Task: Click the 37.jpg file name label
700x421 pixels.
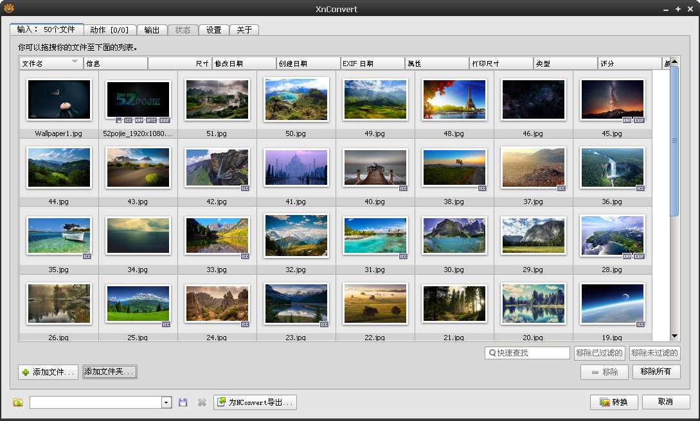Action: (533, 202)
